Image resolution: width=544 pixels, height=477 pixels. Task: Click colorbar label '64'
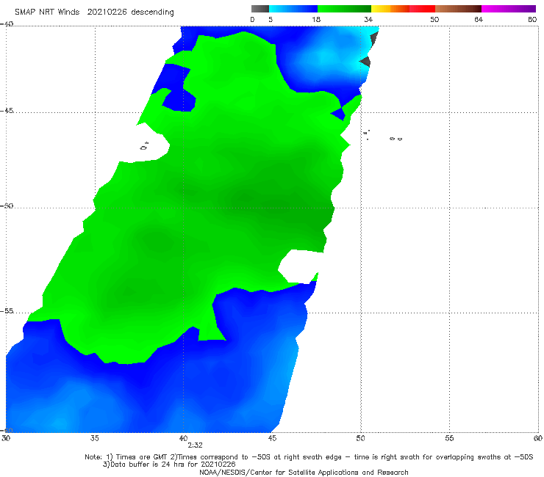pyautogui.click(x=479, y=19)
